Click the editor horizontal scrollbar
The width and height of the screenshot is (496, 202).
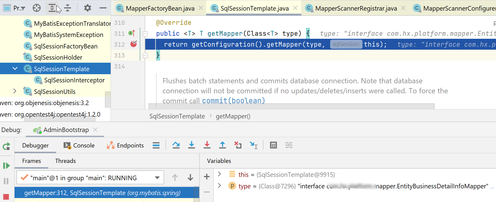(291, 106)
